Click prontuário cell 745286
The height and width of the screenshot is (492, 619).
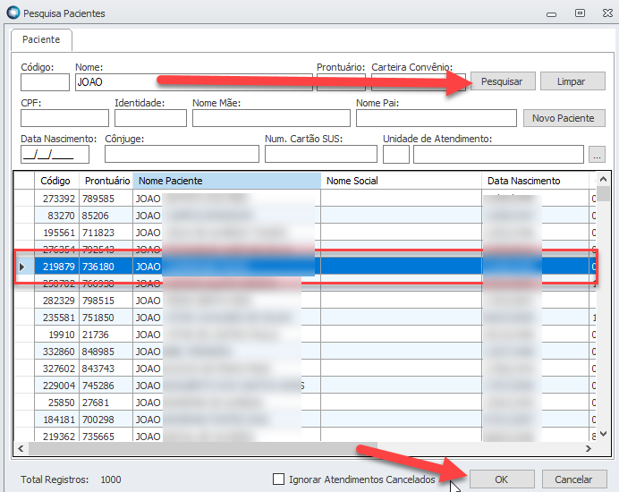click(x=106, y=386)
